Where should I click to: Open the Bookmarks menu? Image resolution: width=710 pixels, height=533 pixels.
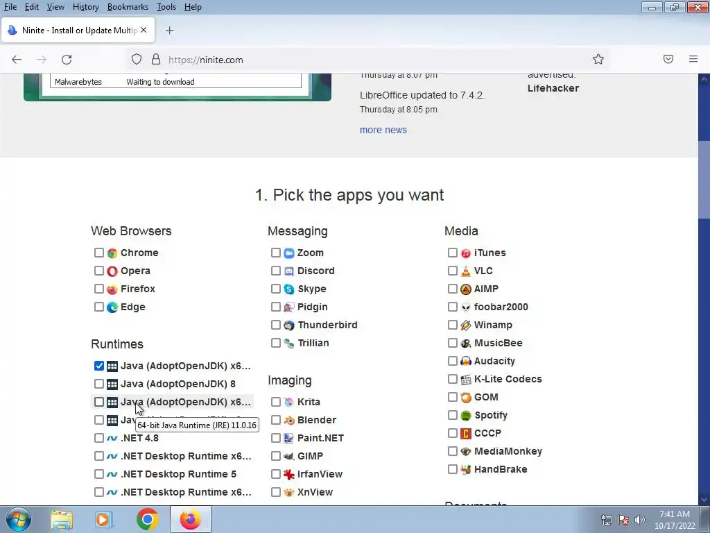pos(128,7)
